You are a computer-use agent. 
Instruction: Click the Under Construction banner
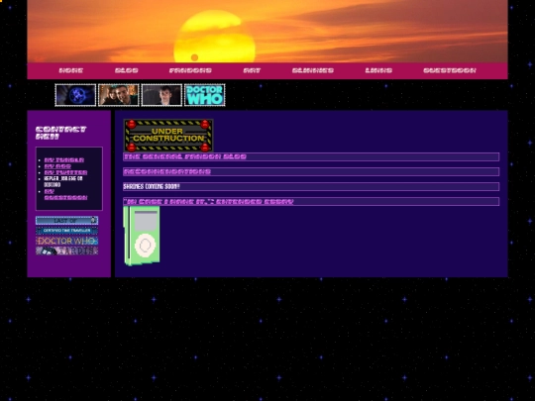point(168,136)
